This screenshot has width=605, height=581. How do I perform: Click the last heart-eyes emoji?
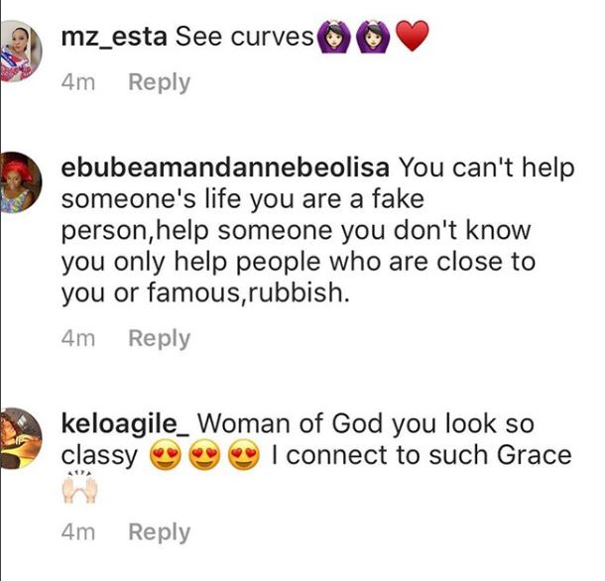(244, 455)
